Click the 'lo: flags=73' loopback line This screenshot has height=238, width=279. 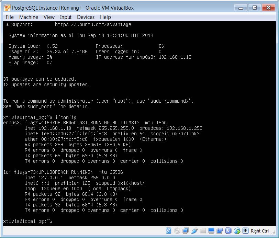[x=63, y=172]
